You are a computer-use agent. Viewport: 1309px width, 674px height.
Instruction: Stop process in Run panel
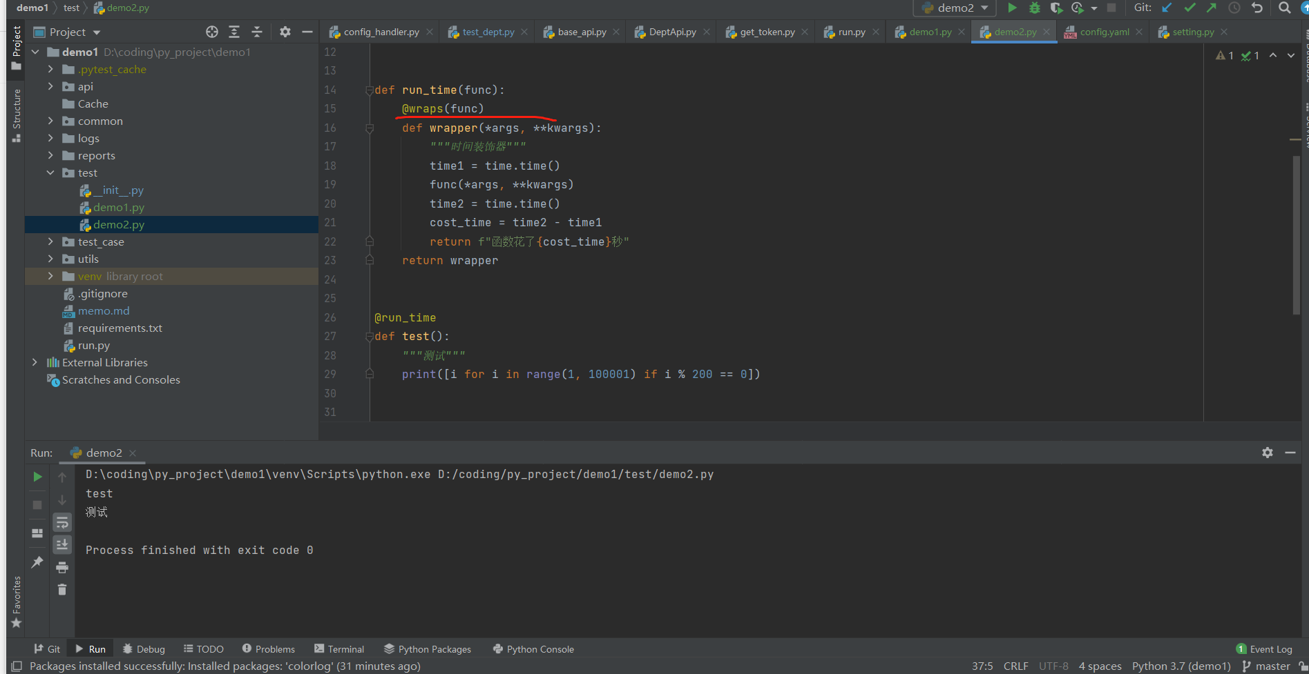coord(37,505)
